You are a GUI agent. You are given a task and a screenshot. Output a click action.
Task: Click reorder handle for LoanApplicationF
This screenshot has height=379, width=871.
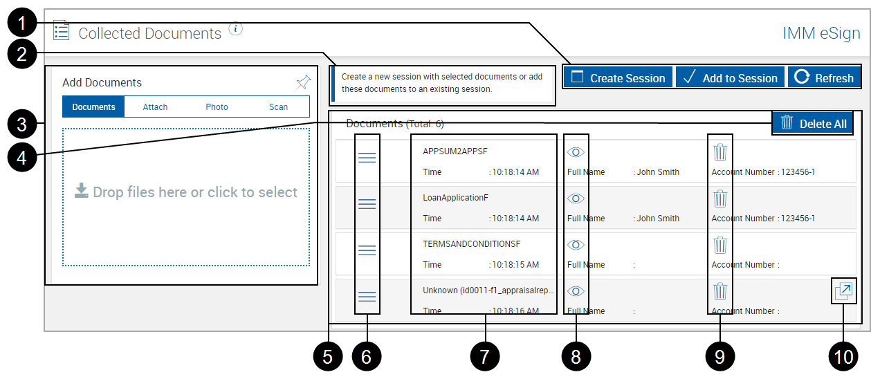[367, 204]
